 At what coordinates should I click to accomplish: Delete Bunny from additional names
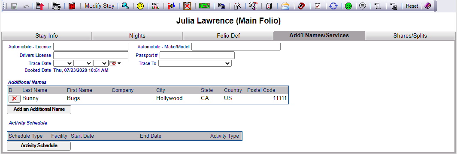pyautogui.click(x=14, y=98)
